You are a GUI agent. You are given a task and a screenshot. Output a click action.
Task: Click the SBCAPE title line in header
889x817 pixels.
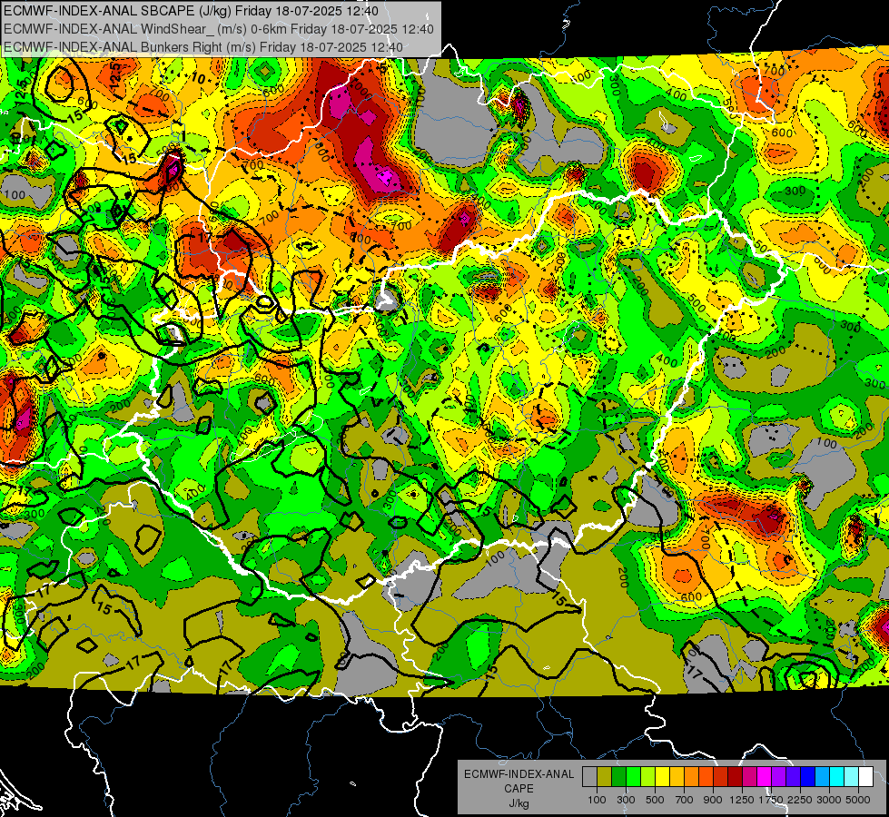(191, 11)
